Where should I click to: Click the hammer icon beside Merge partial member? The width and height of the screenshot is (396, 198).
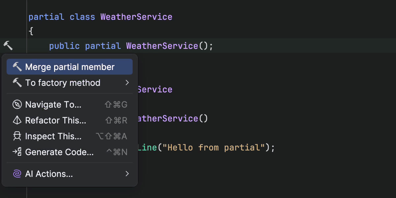click(17, 66)
